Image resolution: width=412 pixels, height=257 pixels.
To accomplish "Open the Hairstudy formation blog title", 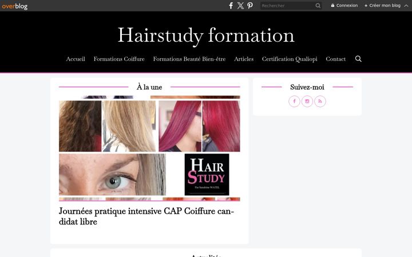I will pyautogui.click(x=206, y=35).
